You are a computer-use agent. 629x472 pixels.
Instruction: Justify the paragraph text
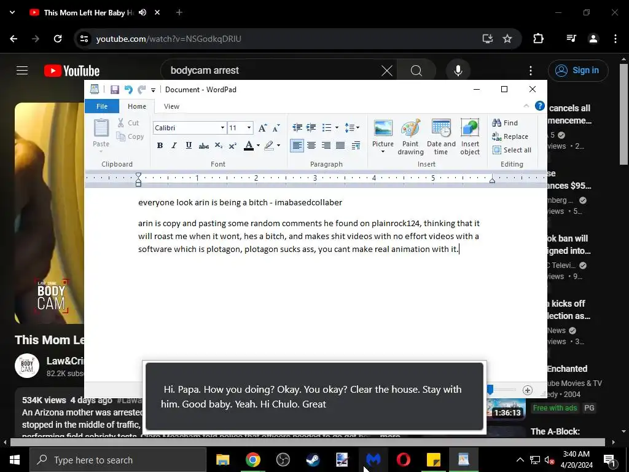point(340,145)
